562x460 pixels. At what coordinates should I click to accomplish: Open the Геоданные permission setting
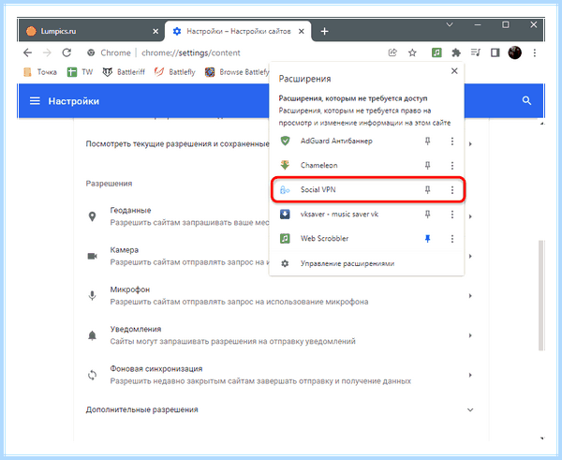point(279,216)
